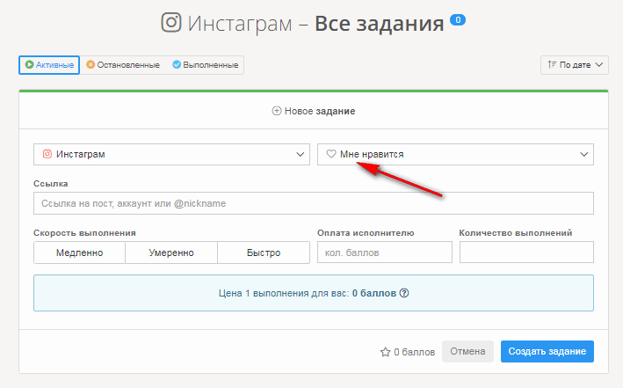Viewport: 623px width, 388px height.
Task: Switch to the Остановленные tab
Action: pyautogui.click(x=123, y=65)
